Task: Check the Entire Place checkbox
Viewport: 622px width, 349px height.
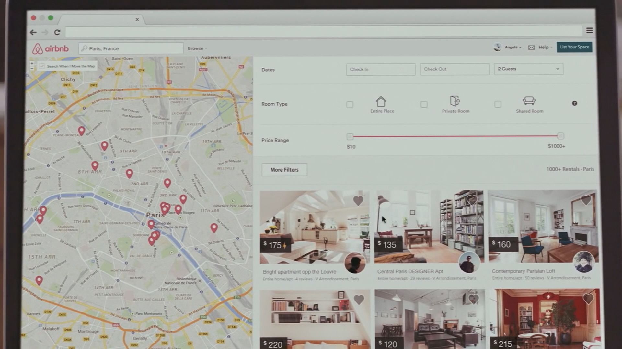Action: 350,104
